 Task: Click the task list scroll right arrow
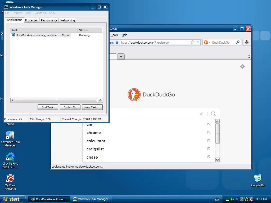100,100
